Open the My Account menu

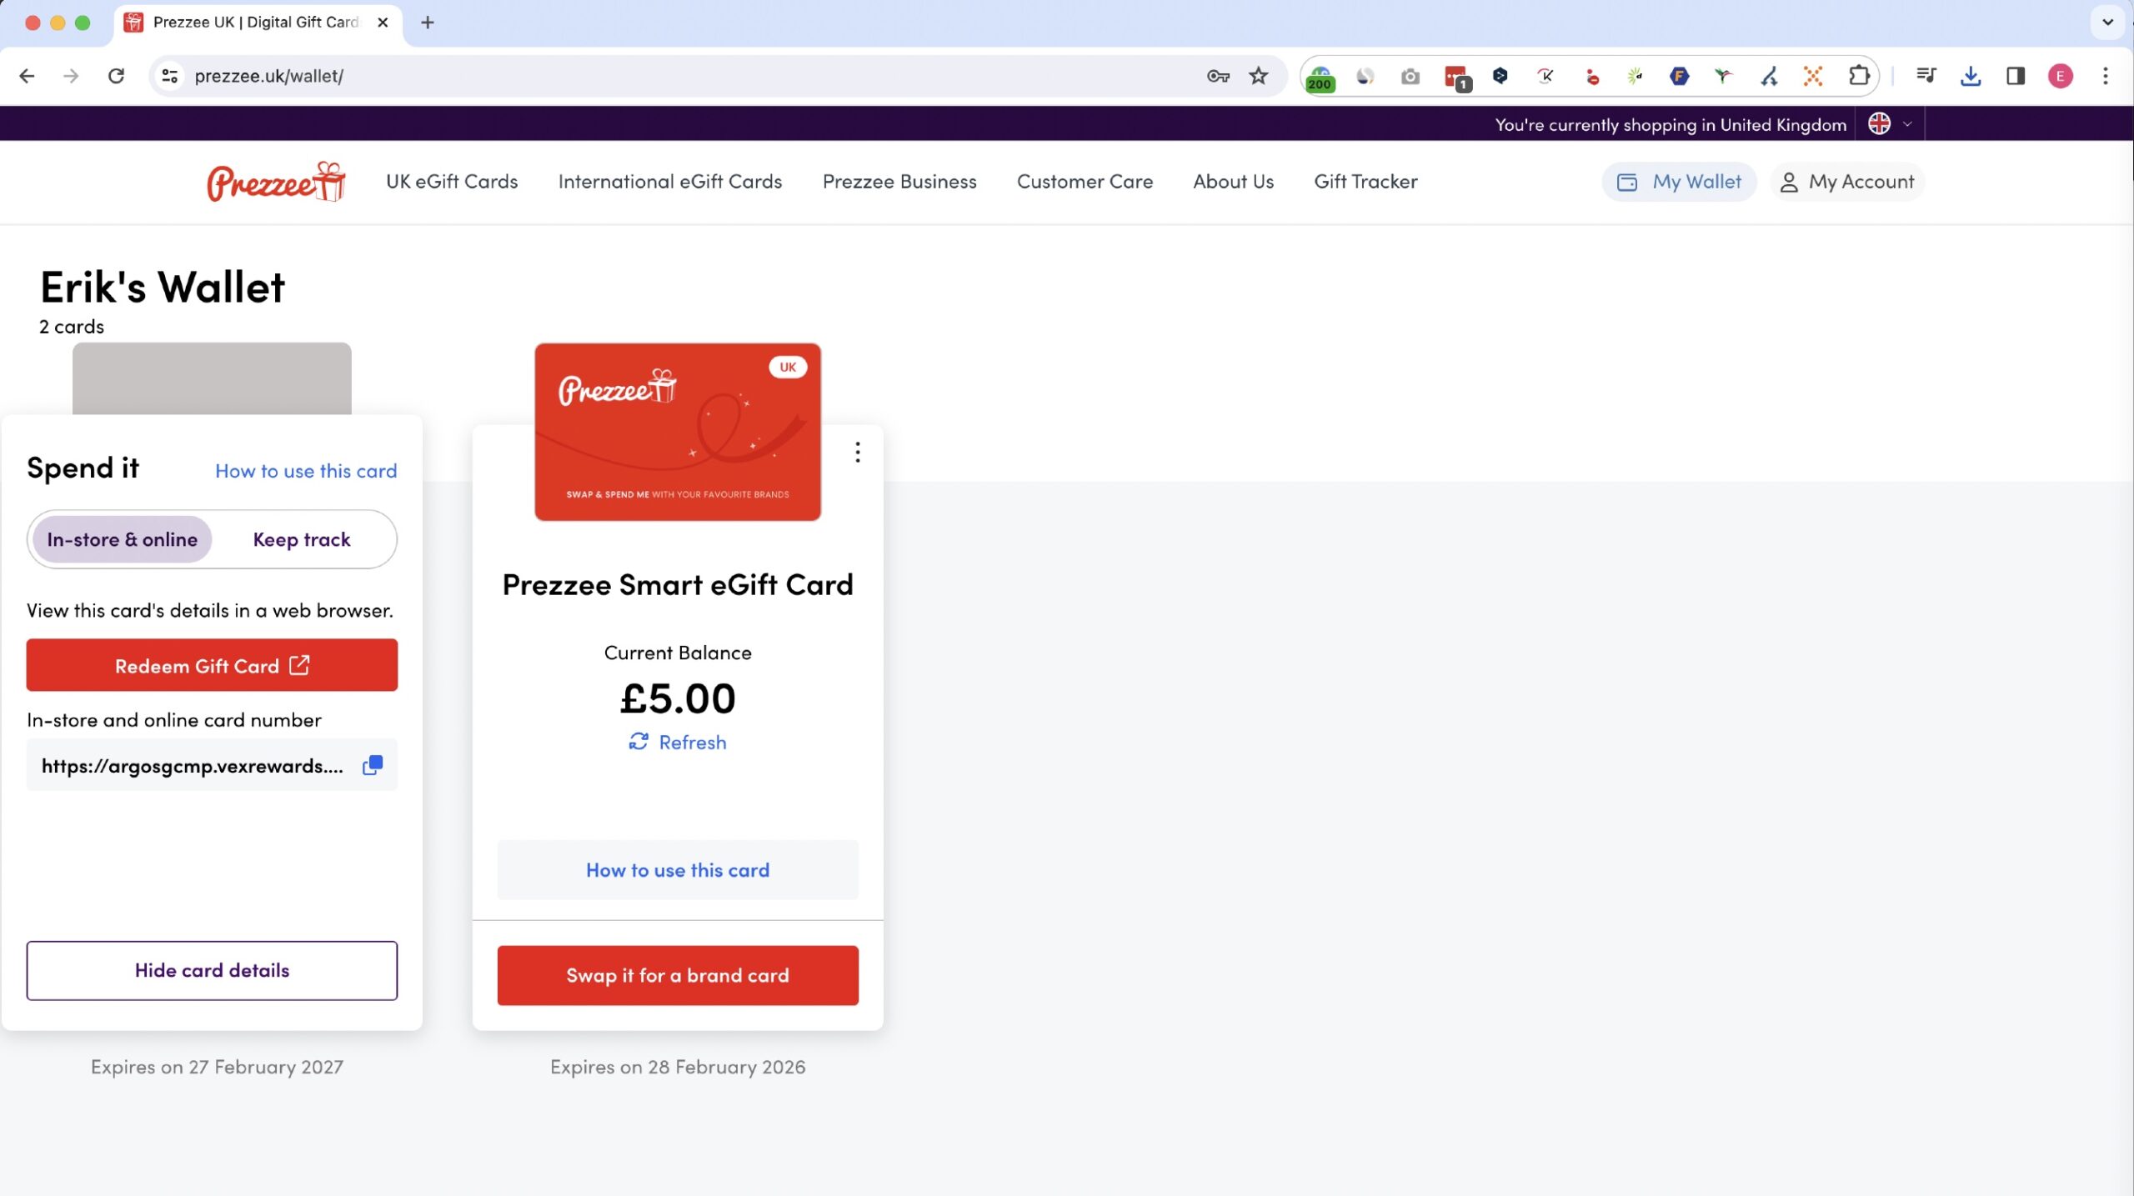coord(1847,182)
